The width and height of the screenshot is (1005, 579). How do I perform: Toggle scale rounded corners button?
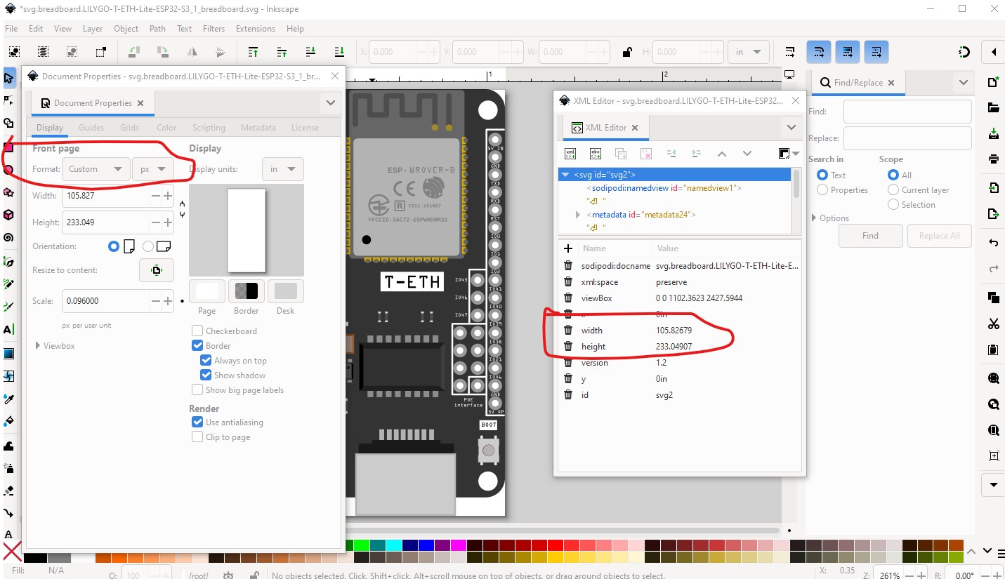click(819, 51)
